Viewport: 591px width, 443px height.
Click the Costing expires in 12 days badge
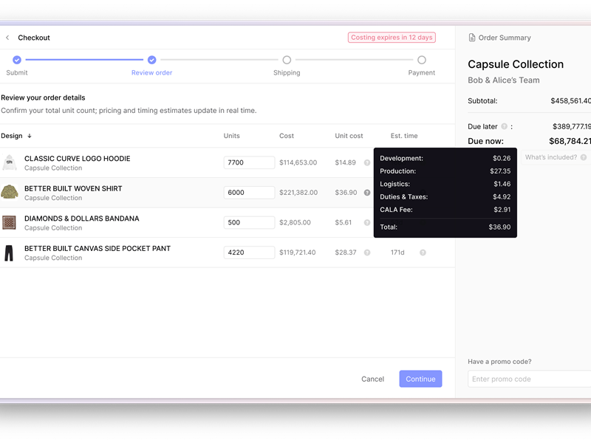[x=392, y=38]
